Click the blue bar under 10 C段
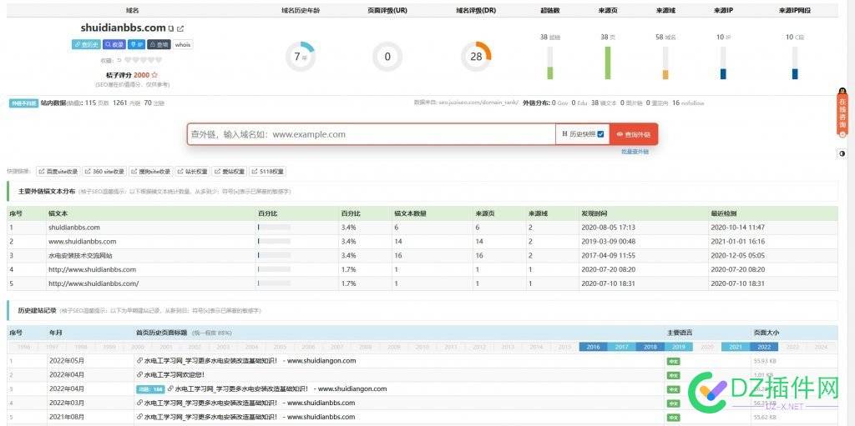855x426 pixels. (795, 74)
